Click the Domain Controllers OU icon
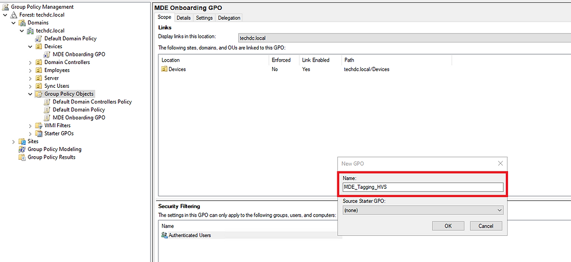Image resolution: width=571 pixels, height=262 pixels. pos(39,62)
